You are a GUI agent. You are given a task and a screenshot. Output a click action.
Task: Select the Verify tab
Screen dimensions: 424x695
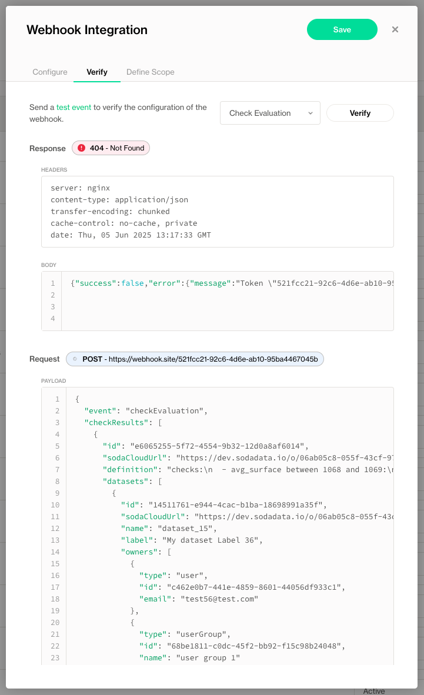click(97, 72)
